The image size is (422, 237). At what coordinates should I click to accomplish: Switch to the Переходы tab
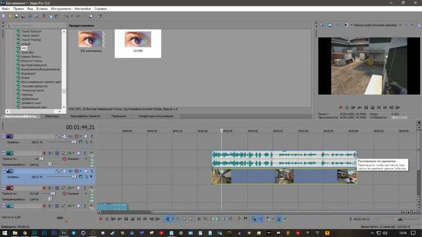[52, 117]
